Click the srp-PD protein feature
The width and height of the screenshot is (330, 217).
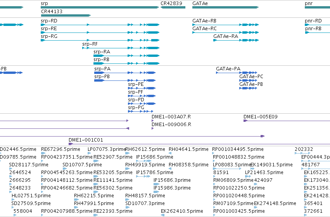pyautogui.click(x=142, y=104)
